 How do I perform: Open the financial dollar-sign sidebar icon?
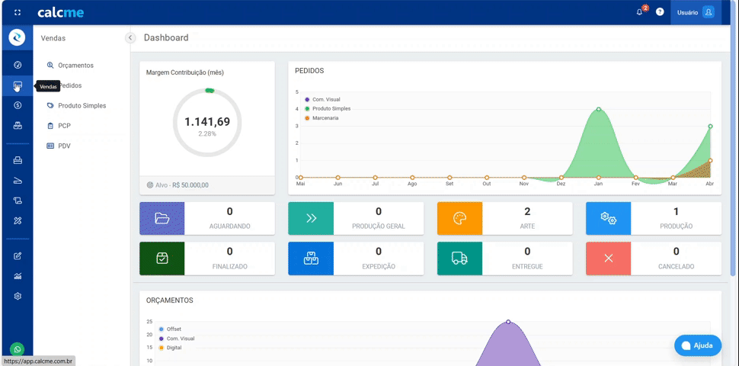pos(18,106)
